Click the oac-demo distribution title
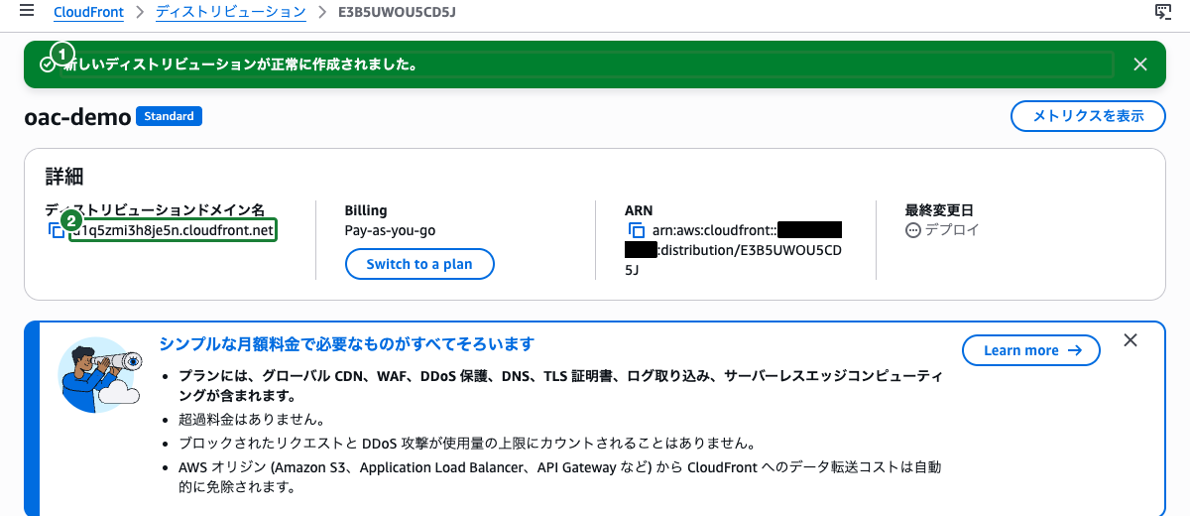Screen dimensions: 1190x516 tap(77, 117)
